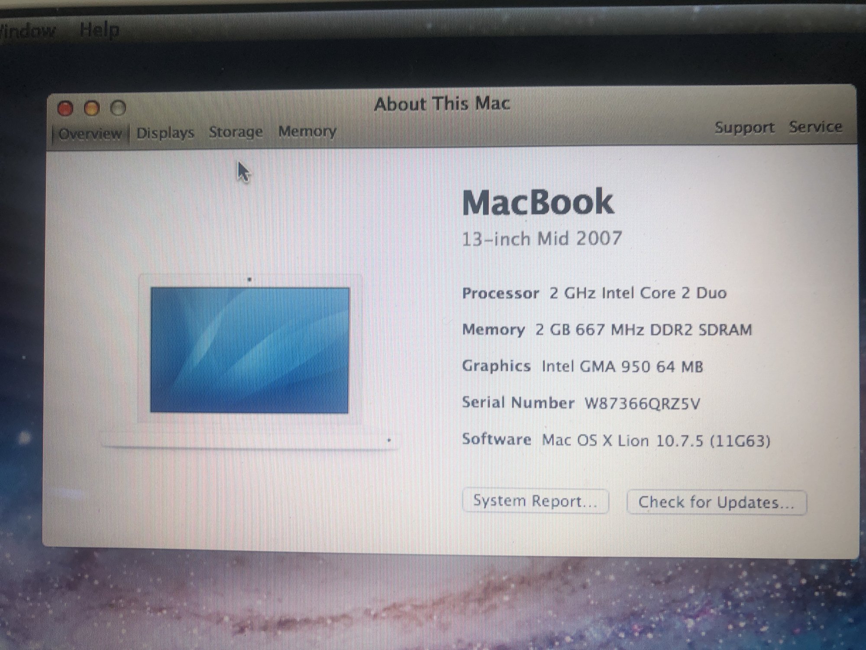Select processor value 2 GHz Intel Core 2 Duo

[638, 293]
